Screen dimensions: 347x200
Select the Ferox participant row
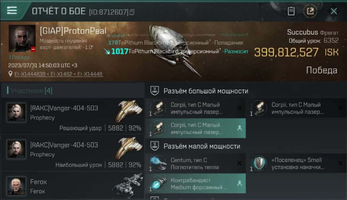(73, 186)
